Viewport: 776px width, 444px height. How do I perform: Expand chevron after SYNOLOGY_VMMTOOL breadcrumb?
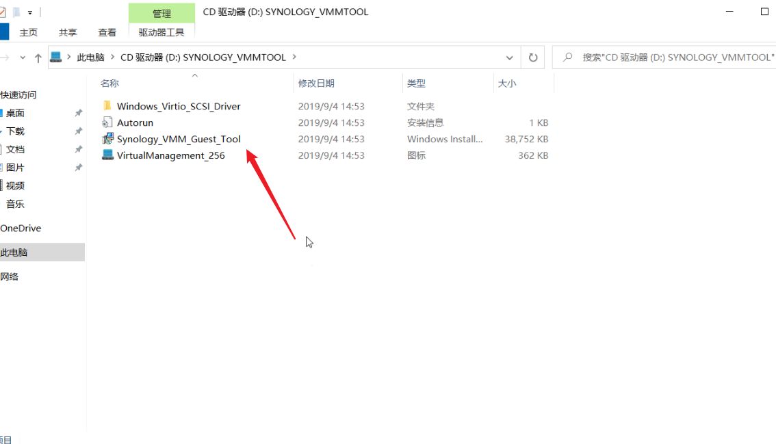[294, 57]
